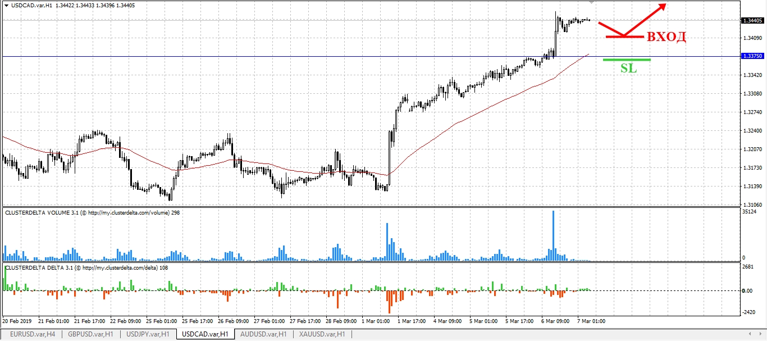Screen dimensions: 767x341
Task: Open the GBPUSD.var,H1 chart tab
Action: [90, 334]
